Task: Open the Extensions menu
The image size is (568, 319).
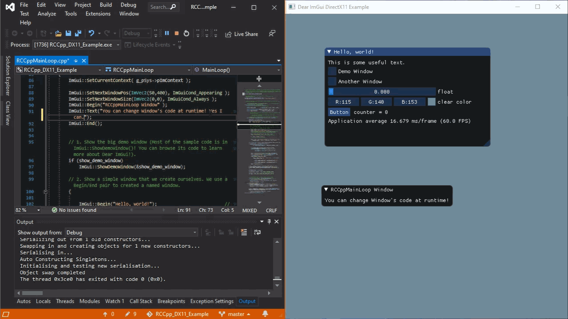Action: tap(98, 14)
